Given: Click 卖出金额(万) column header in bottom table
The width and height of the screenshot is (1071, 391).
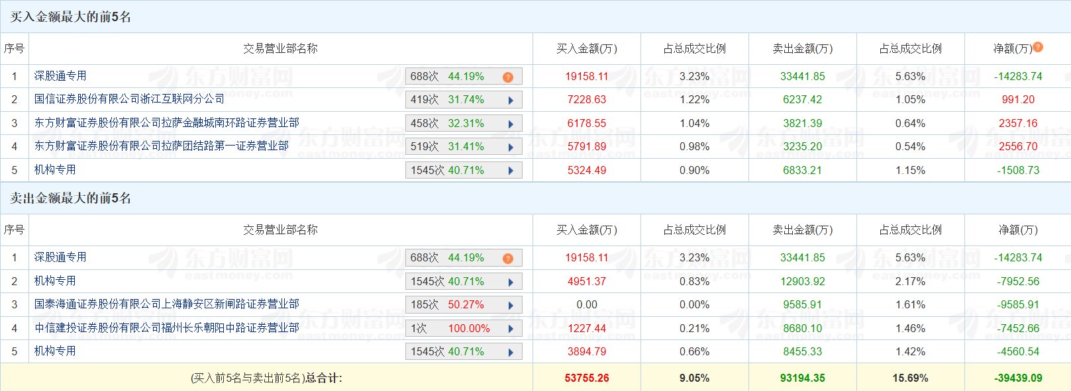Looking at the screenshot, I should [802, 230].
